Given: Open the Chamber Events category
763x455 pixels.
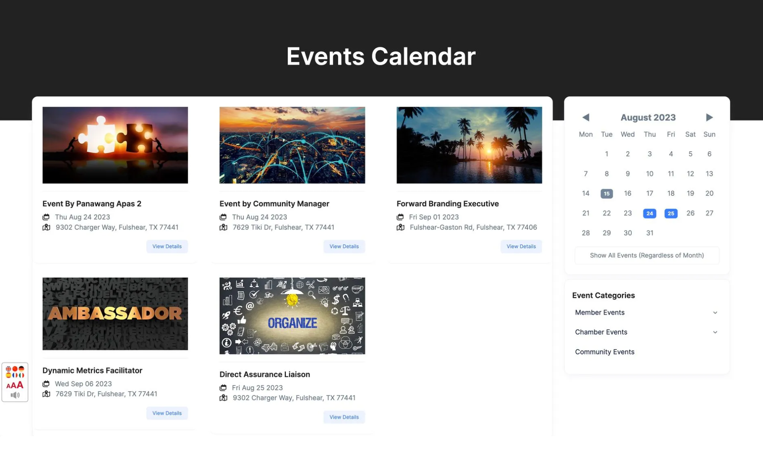Looking at the screenshot, I should tap(601, 332).
